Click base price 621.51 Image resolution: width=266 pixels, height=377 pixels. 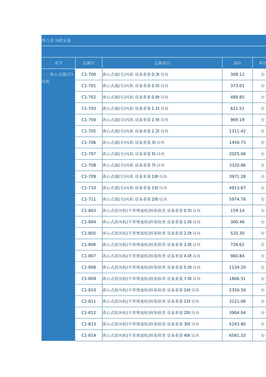pyautogui.click(x=237, y=109)
